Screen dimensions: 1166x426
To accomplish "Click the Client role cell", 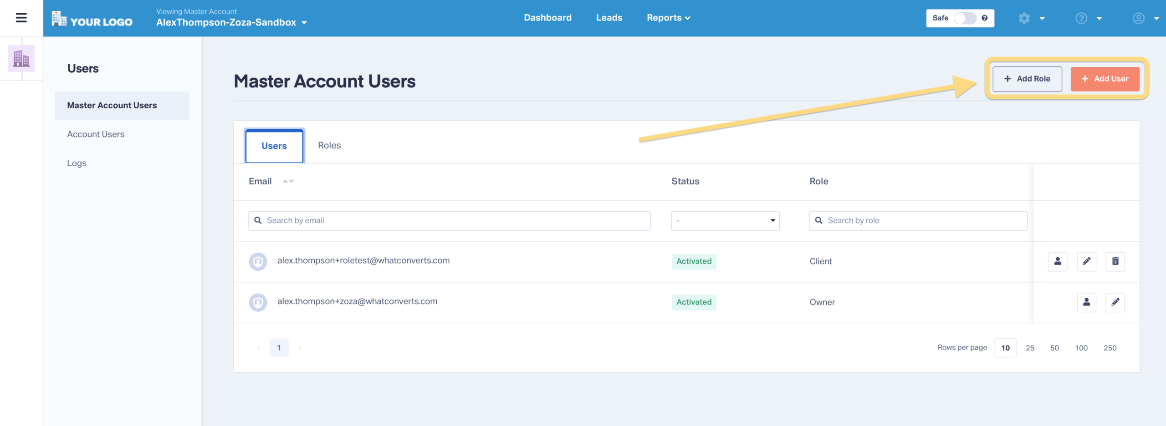I will pyautogui.click(x=821, y=261).
